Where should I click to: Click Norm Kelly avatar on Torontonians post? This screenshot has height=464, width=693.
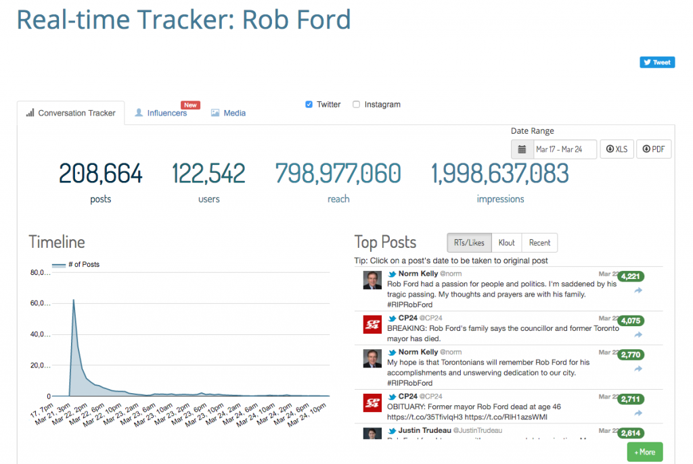(x=372, y=359)
